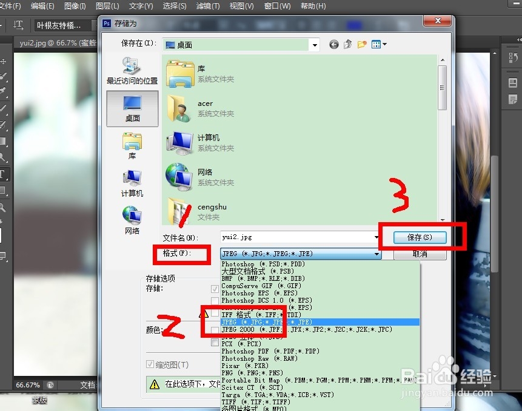Click file list scrollbar down arrow
Image resolution: width=522 pixels, height=411 pixels.
pyautogui.click(x=443, y=220)
